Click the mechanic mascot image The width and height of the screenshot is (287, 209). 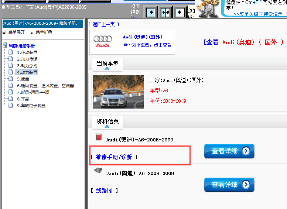(x=208, y=8)
